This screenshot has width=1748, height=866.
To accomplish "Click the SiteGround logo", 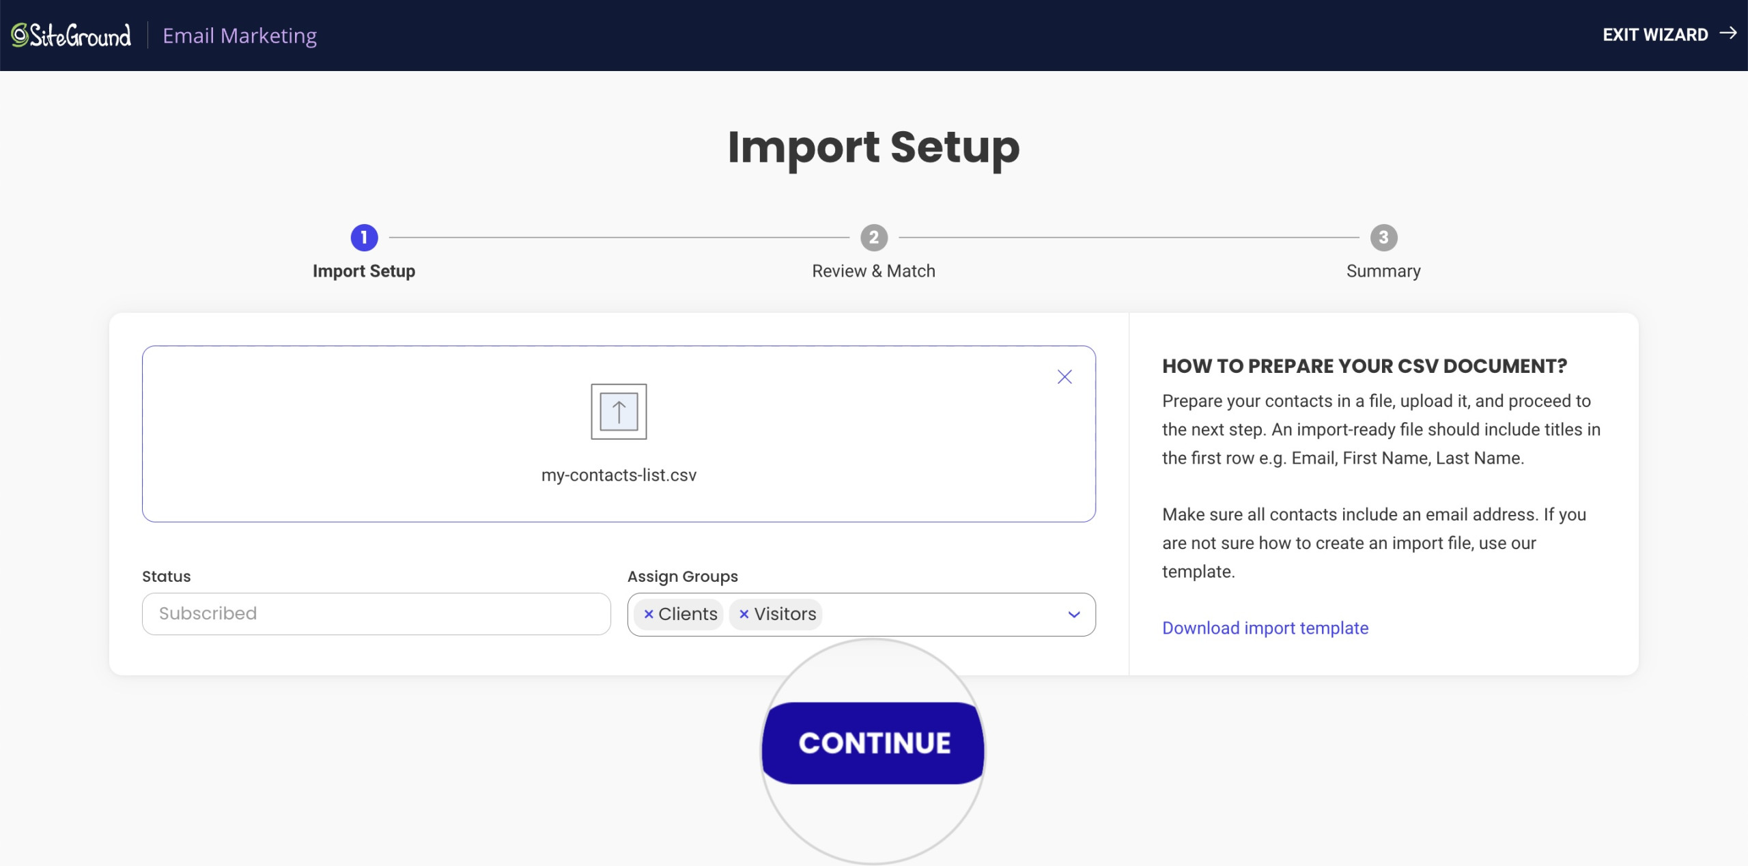I will [71, 35].
